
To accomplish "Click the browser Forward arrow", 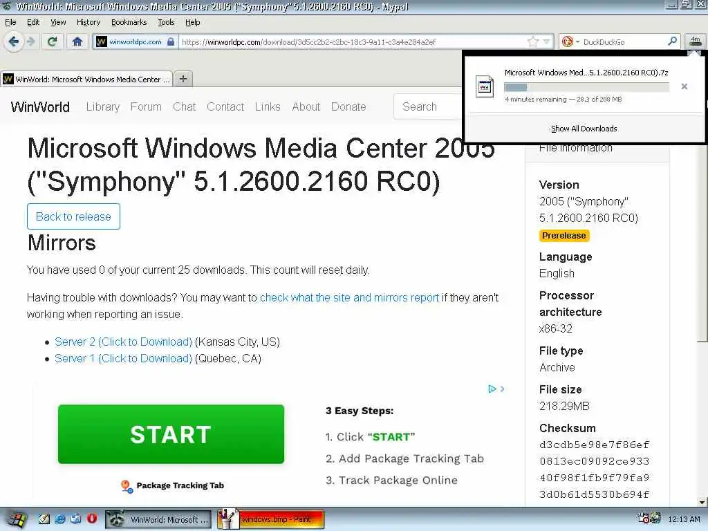I will click(x=30, y=42).
